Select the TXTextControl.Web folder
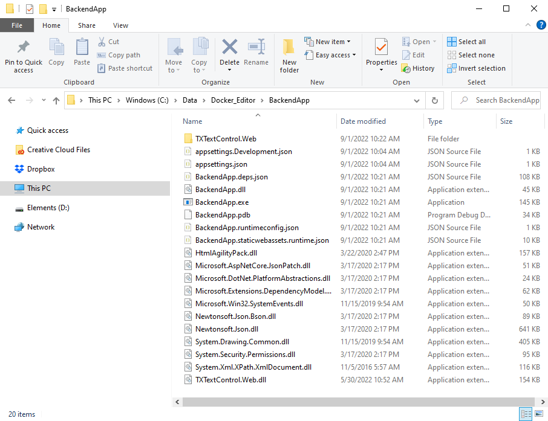 226,139
